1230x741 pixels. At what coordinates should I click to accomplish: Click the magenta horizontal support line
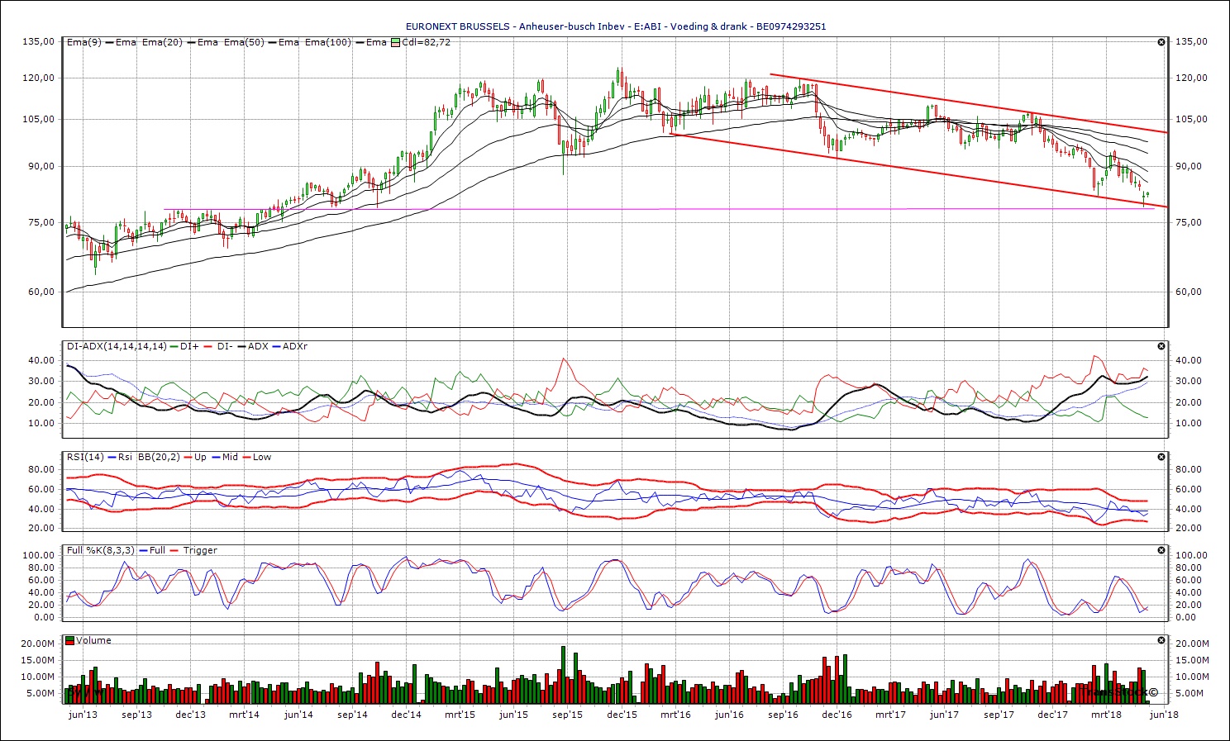659,209
